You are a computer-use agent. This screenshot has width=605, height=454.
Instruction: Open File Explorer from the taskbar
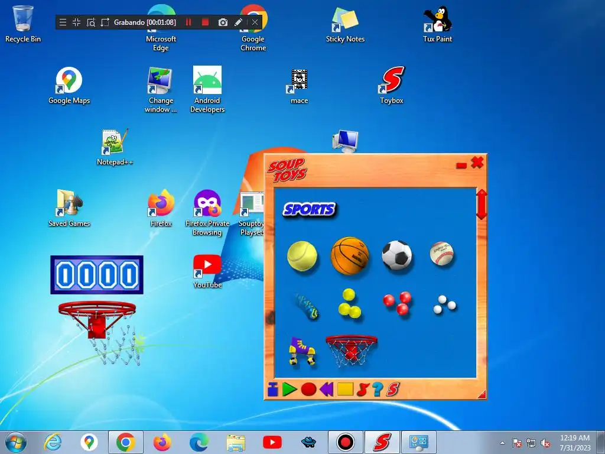[x=236, y=442]
